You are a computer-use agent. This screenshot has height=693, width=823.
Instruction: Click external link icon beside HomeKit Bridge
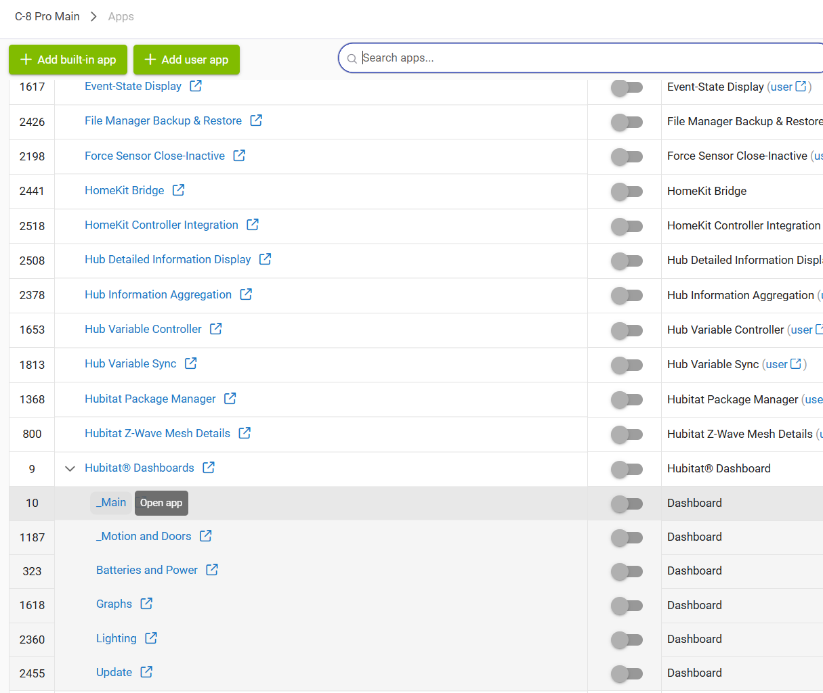[x=178, y=190]
